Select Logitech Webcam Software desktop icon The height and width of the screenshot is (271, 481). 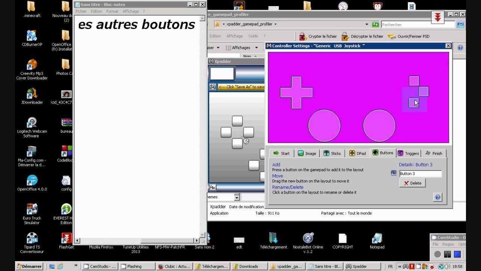coord(32,128)
